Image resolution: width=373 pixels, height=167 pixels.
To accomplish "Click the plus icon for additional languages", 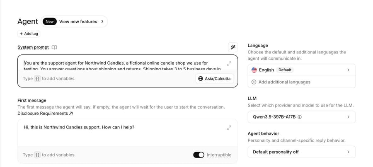I will [x=254, y=82].
